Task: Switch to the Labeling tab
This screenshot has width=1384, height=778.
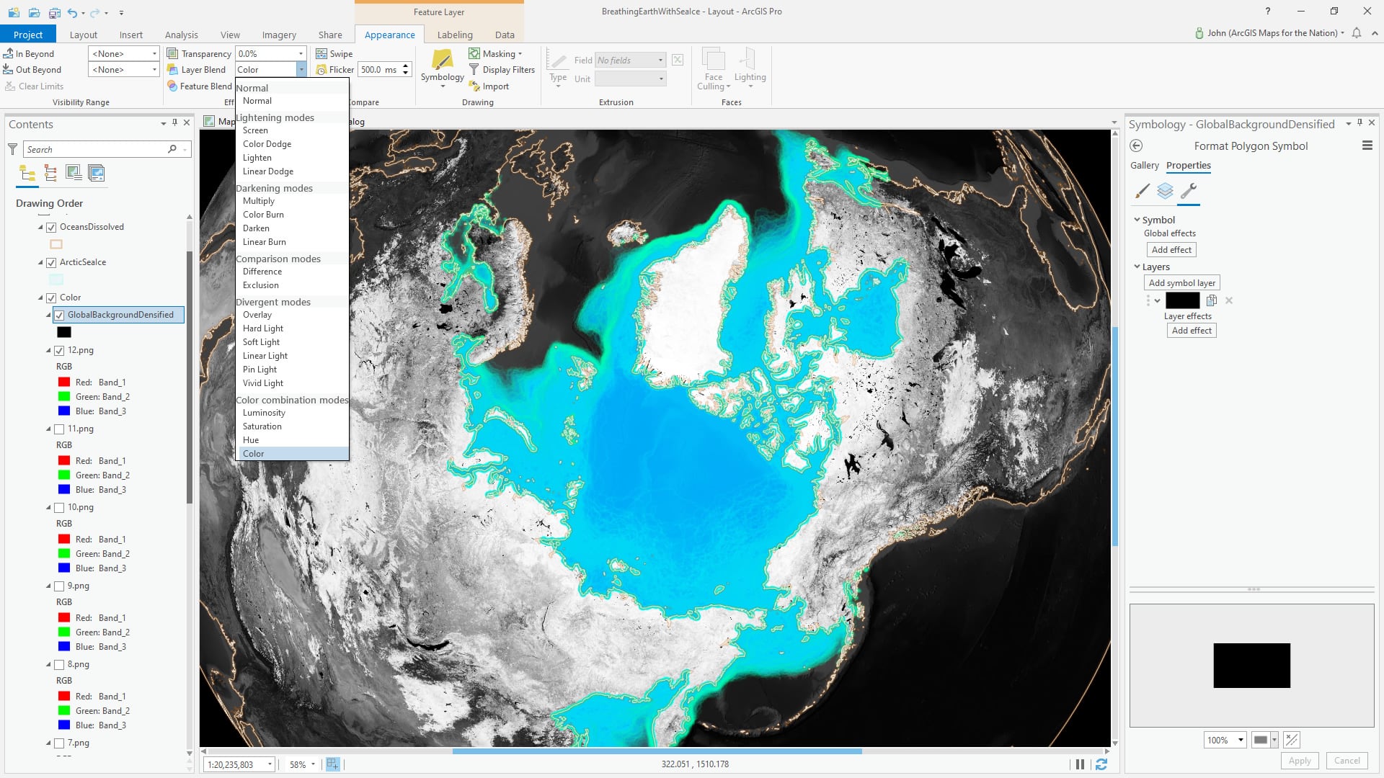Action: pos(455,35)
